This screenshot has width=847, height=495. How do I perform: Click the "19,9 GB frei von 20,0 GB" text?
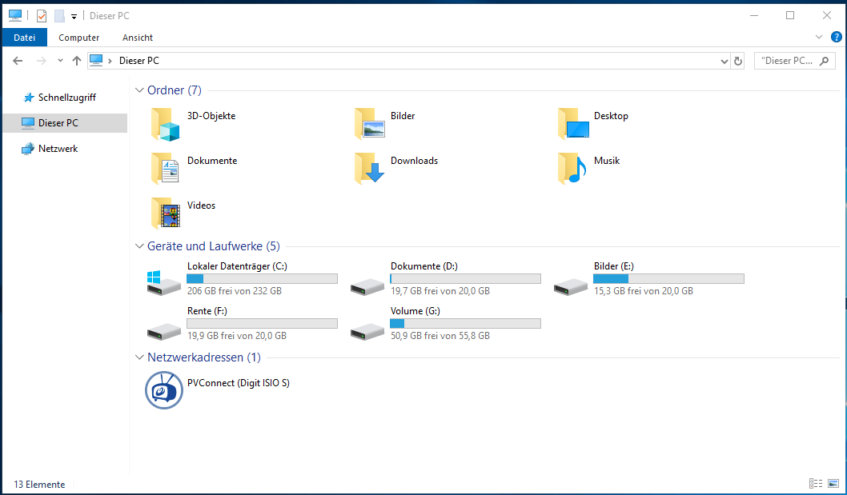[x=237, y=336]
